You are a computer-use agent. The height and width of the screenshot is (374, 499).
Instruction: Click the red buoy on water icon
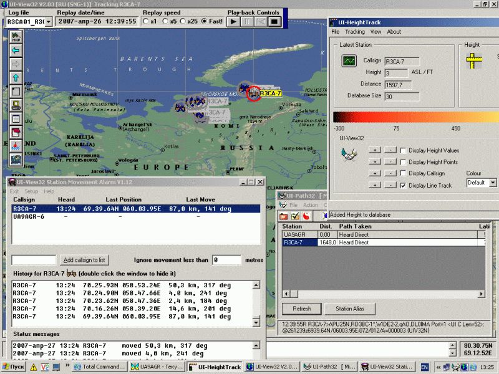[16, 146]
